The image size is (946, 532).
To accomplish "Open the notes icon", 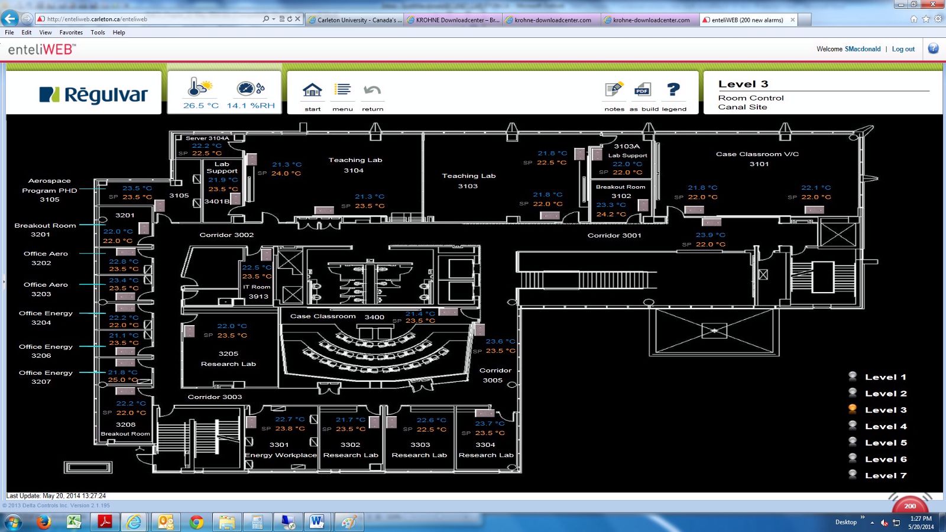I will click(614, 89).
